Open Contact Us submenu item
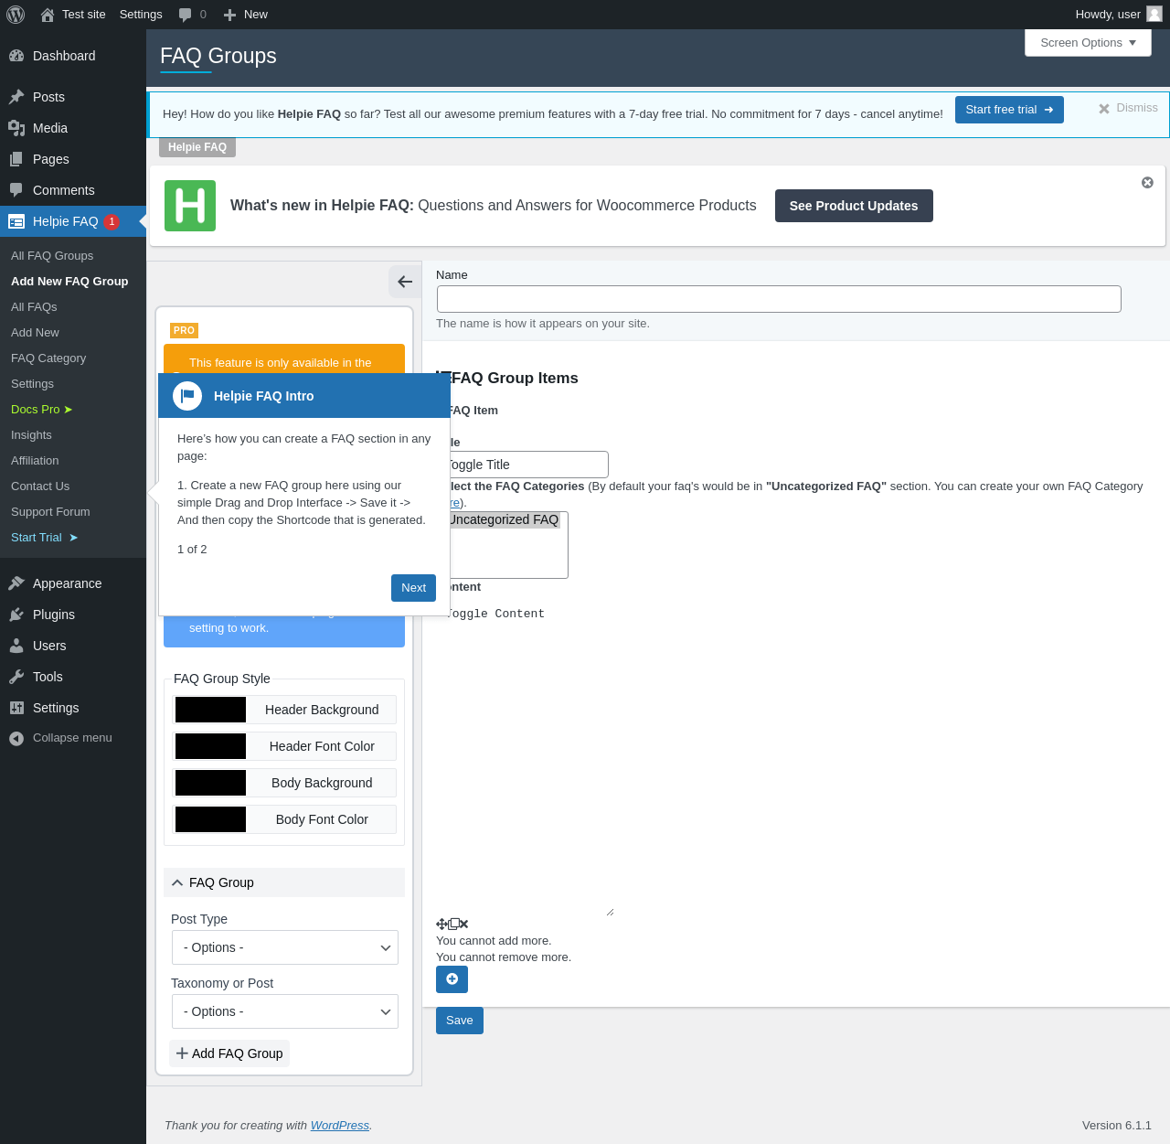The height and width of the screenshot is (1144, 1170). point(40,486)
